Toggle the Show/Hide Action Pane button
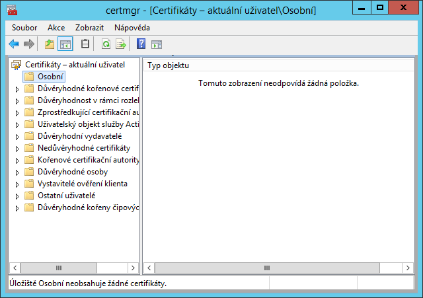This screenshot has width=423, height=298. [x=157, y=44]
